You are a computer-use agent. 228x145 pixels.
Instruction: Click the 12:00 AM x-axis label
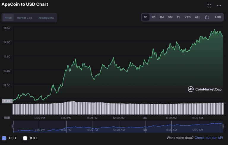coord(119,118)
